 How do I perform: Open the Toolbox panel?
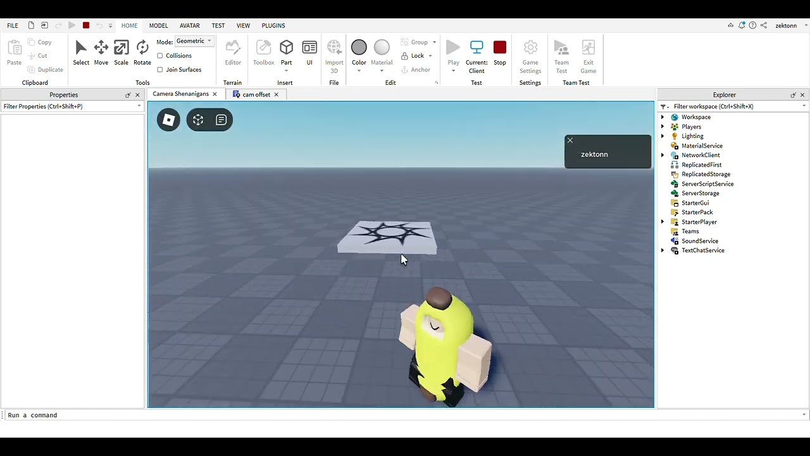pyautogui.click(x=264, y=53)
